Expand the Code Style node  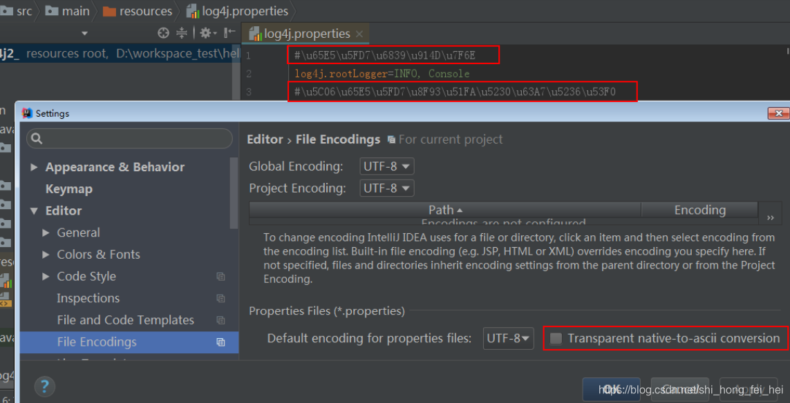coord(46,276)
